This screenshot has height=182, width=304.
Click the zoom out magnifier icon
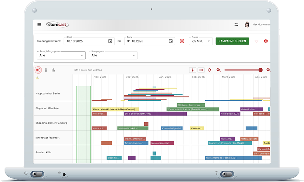[268, 70]
